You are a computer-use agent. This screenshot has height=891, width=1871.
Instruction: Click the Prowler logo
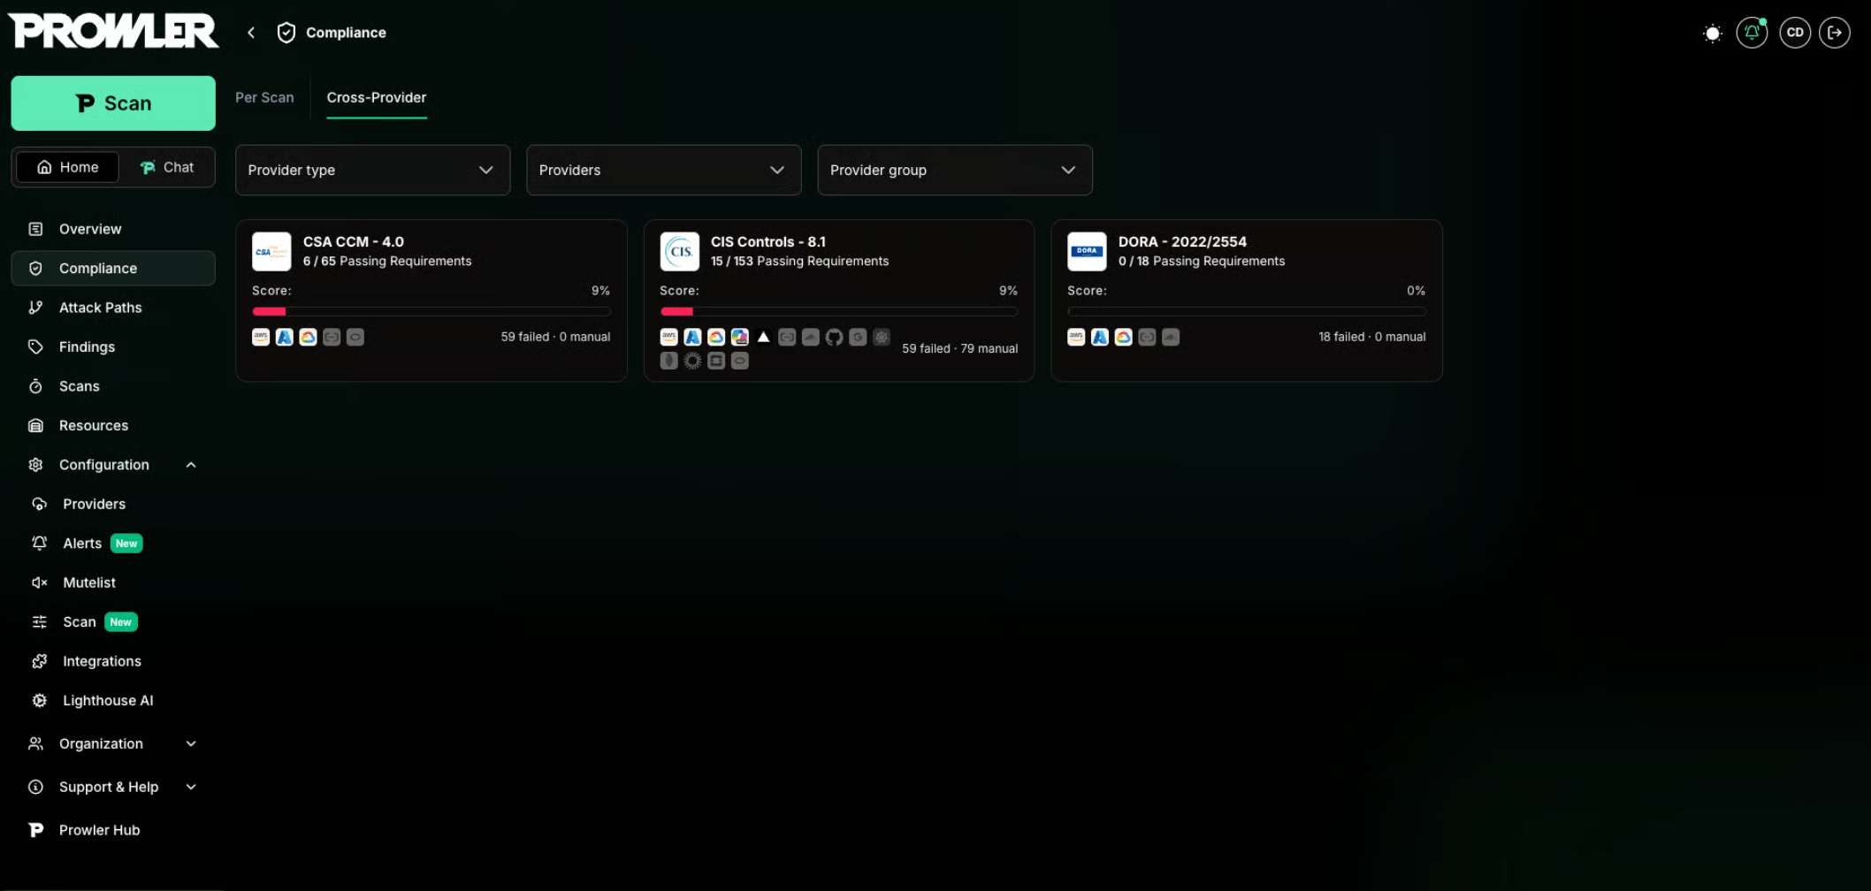(x=113, y=31)
